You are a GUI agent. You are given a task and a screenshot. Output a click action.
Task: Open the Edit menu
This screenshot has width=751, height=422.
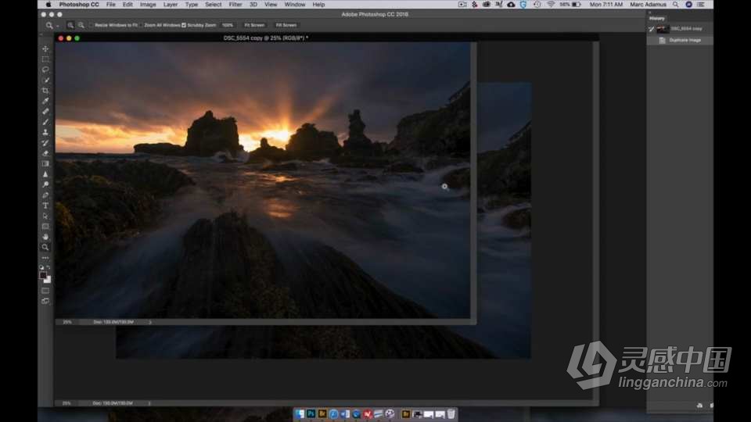point(128,5)
